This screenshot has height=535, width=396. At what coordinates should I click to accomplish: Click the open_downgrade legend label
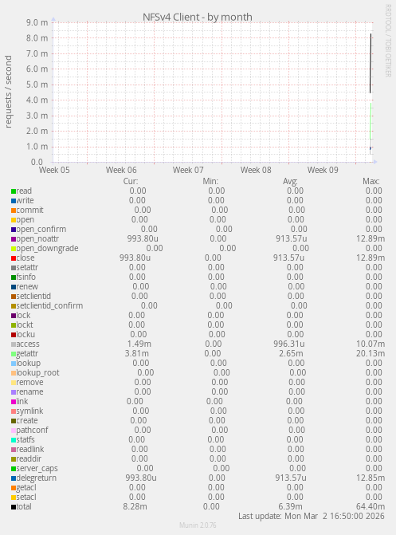48,249
